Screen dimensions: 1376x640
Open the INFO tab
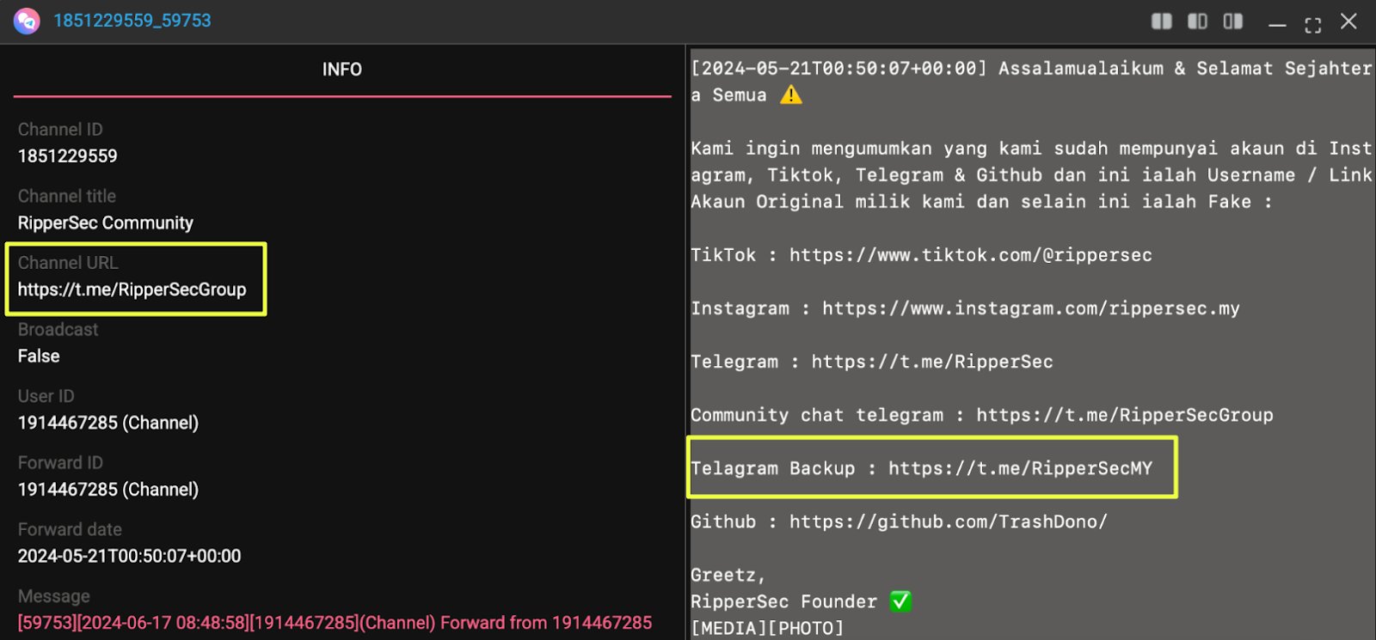341,70
